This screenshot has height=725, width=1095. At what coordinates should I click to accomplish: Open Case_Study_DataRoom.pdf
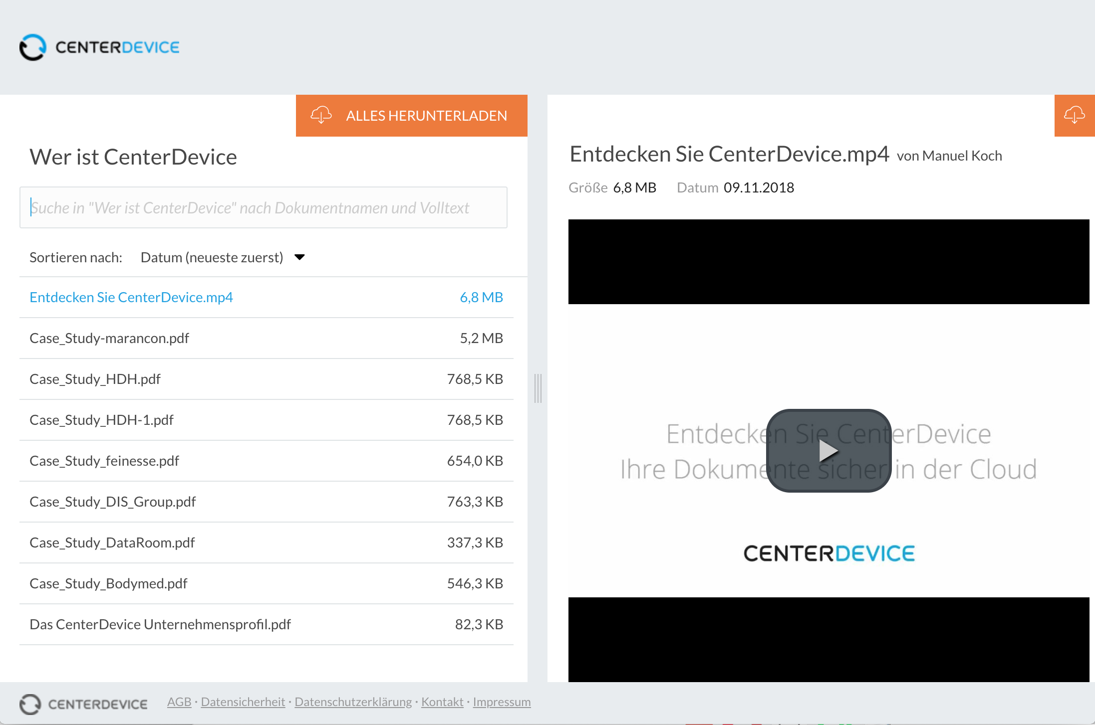click(x=267, y=543)
